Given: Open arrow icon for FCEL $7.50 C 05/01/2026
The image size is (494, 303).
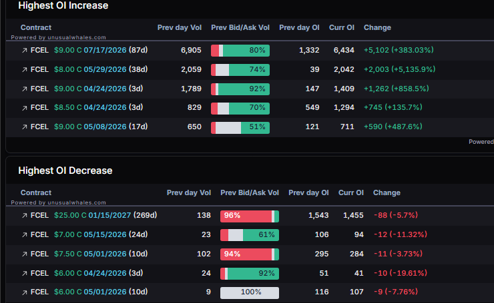Looking at the screenshot, I should 24,254.
